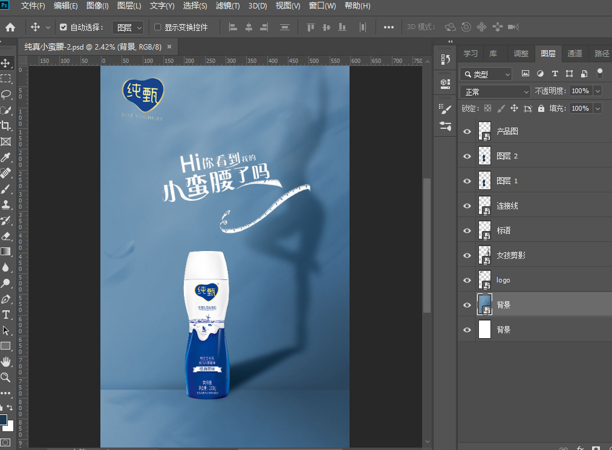Select the Clone Stamp tool
612x450 pixels.
(6, 204)
